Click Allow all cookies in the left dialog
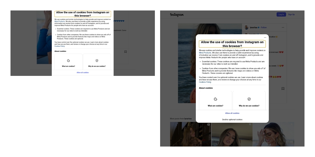Image resolution: width=315 pixels, height=157 pixels. (83, 72)
